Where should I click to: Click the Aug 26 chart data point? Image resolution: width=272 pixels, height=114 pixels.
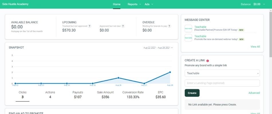point(119,78)
